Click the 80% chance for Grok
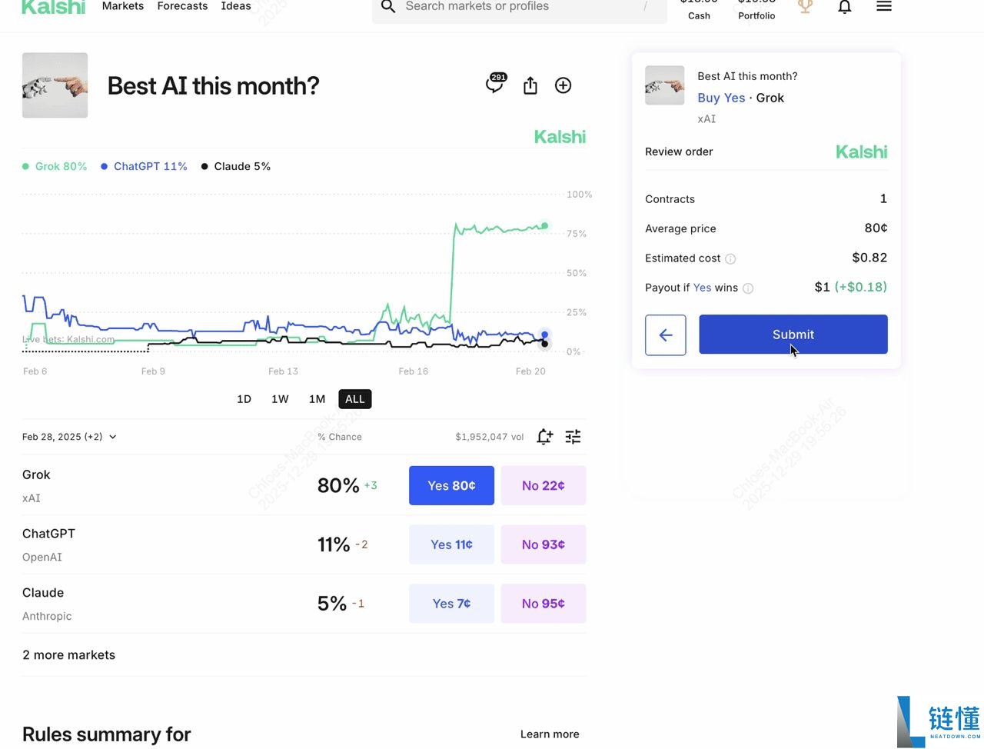The width and height of the screenshot is (984, 749). (x=338, y=485)
